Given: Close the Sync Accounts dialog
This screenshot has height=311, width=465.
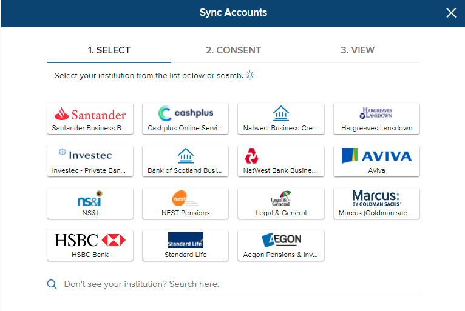Looking at the screenshot, I should coord(451,13).
